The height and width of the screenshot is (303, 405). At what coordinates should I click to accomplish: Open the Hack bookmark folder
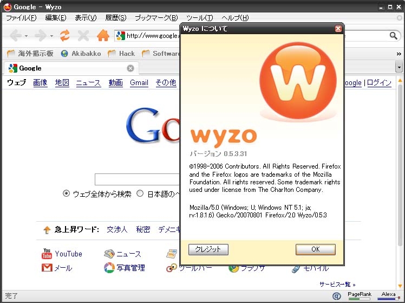(121, 54)
